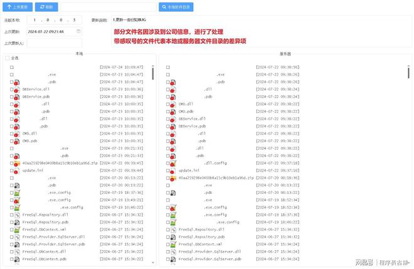
Task: Click server list scroll-up arrow
Action: click(408, 66)
